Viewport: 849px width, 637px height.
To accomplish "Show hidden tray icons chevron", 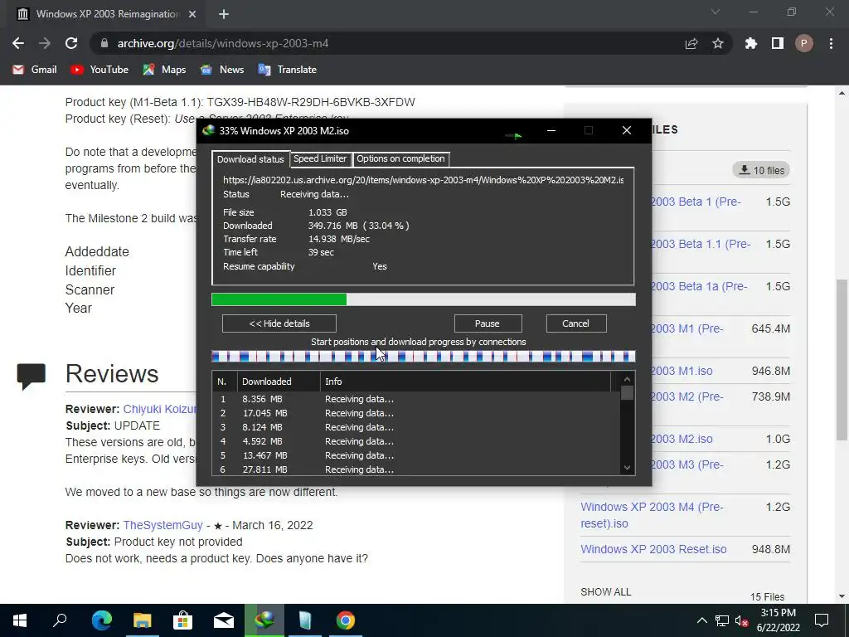I will pyautogui.click(x=701, y=620).
